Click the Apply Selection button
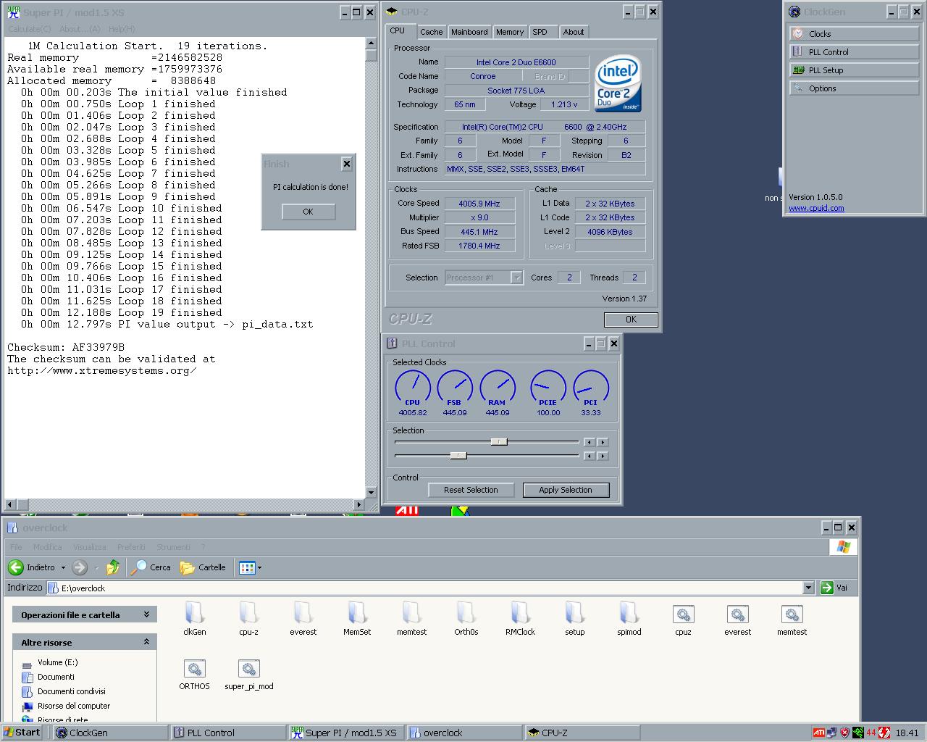Image resolution: width=927 pixels, height=742 pixels. pyautogui.click(x=566, y=490)
